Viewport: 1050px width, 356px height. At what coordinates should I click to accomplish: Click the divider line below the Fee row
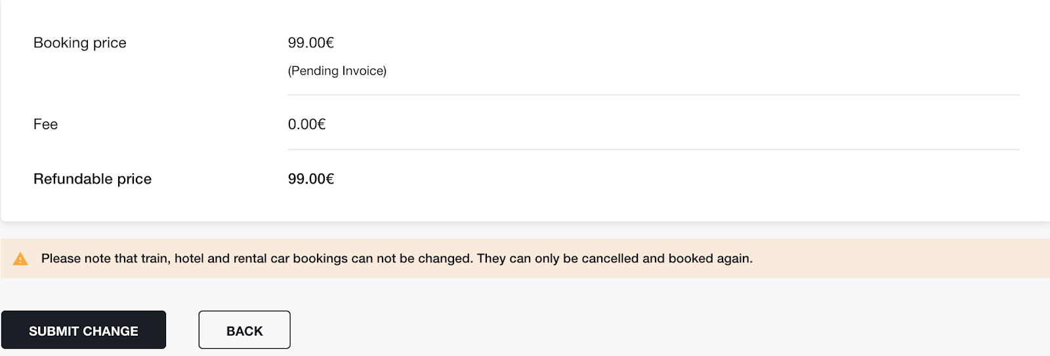tap(654, 149)
